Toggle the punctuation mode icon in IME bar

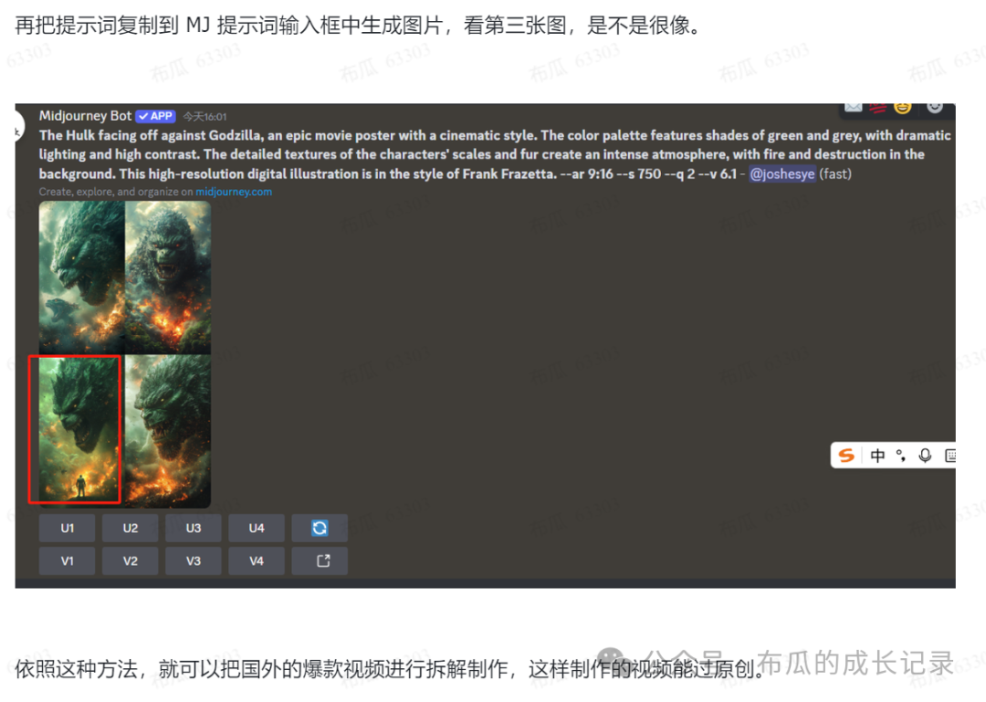[901, 456]
